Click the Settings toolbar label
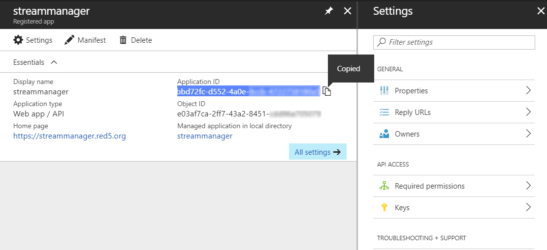 39,40
